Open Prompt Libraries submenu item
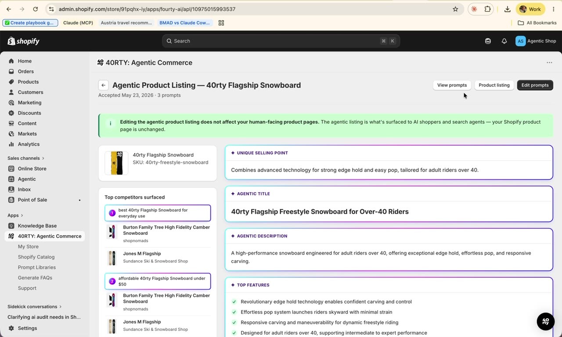Viewport: 562px width, 337px height. [36, 267]
